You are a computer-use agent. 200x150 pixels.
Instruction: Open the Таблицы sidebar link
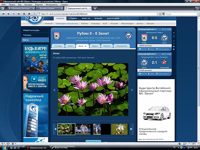27,35
